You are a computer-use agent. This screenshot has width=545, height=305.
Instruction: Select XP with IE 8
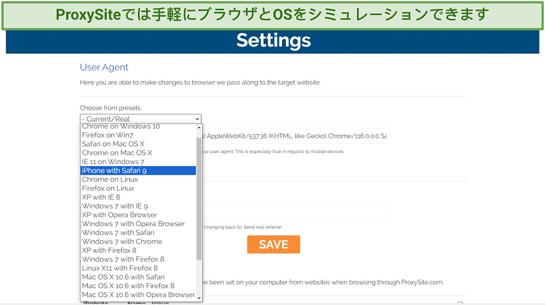click(139, 197)
